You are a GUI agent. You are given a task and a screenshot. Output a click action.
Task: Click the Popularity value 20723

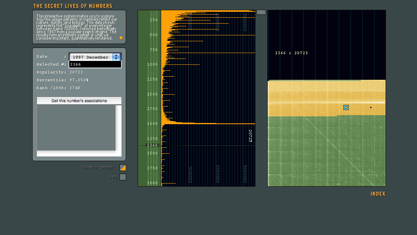pos(76,72)
